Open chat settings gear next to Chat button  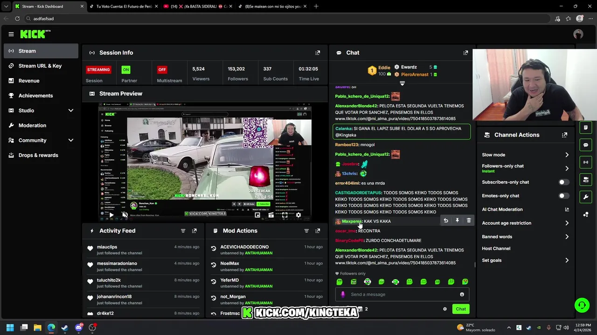pyautogui.click(x=445, y=309)
